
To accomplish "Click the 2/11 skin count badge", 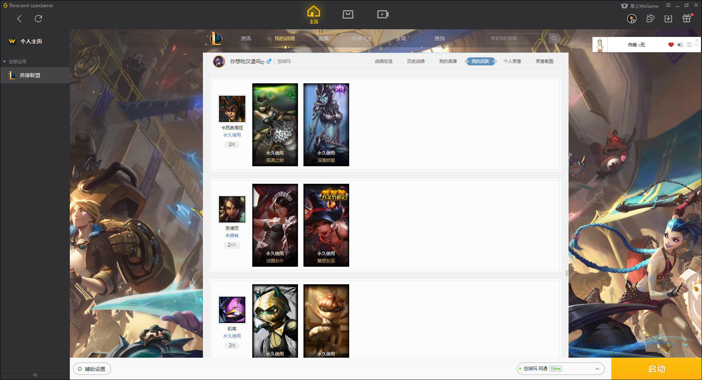I will click(232, 245).
